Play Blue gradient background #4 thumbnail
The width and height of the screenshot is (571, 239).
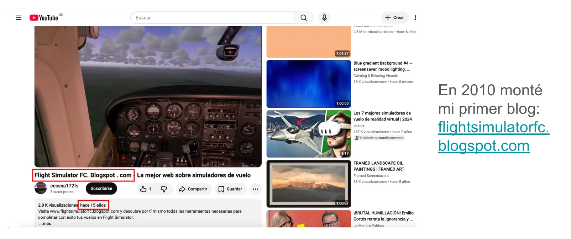coord(309,84)
